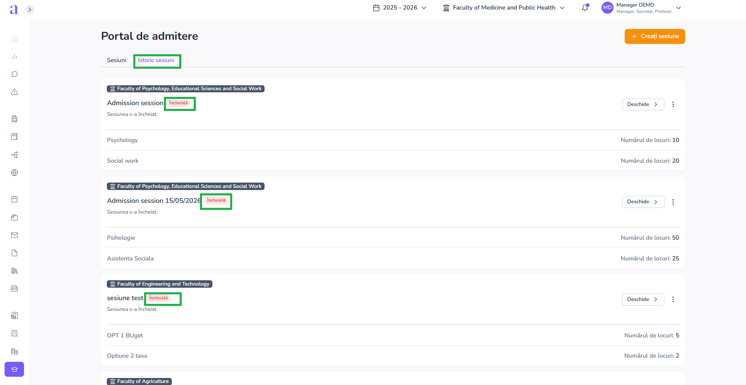Click 'Numărul de locuri: 5' text

(652, 335)
